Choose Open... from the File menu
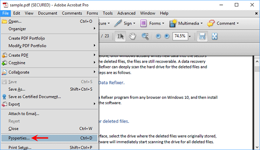 [x=49, y=21]
